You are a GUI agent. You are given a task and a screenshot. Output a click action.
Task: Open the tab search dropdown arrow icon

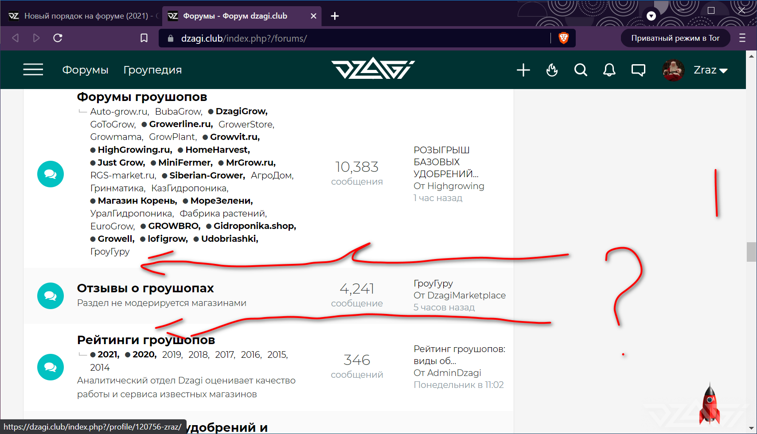651,16
